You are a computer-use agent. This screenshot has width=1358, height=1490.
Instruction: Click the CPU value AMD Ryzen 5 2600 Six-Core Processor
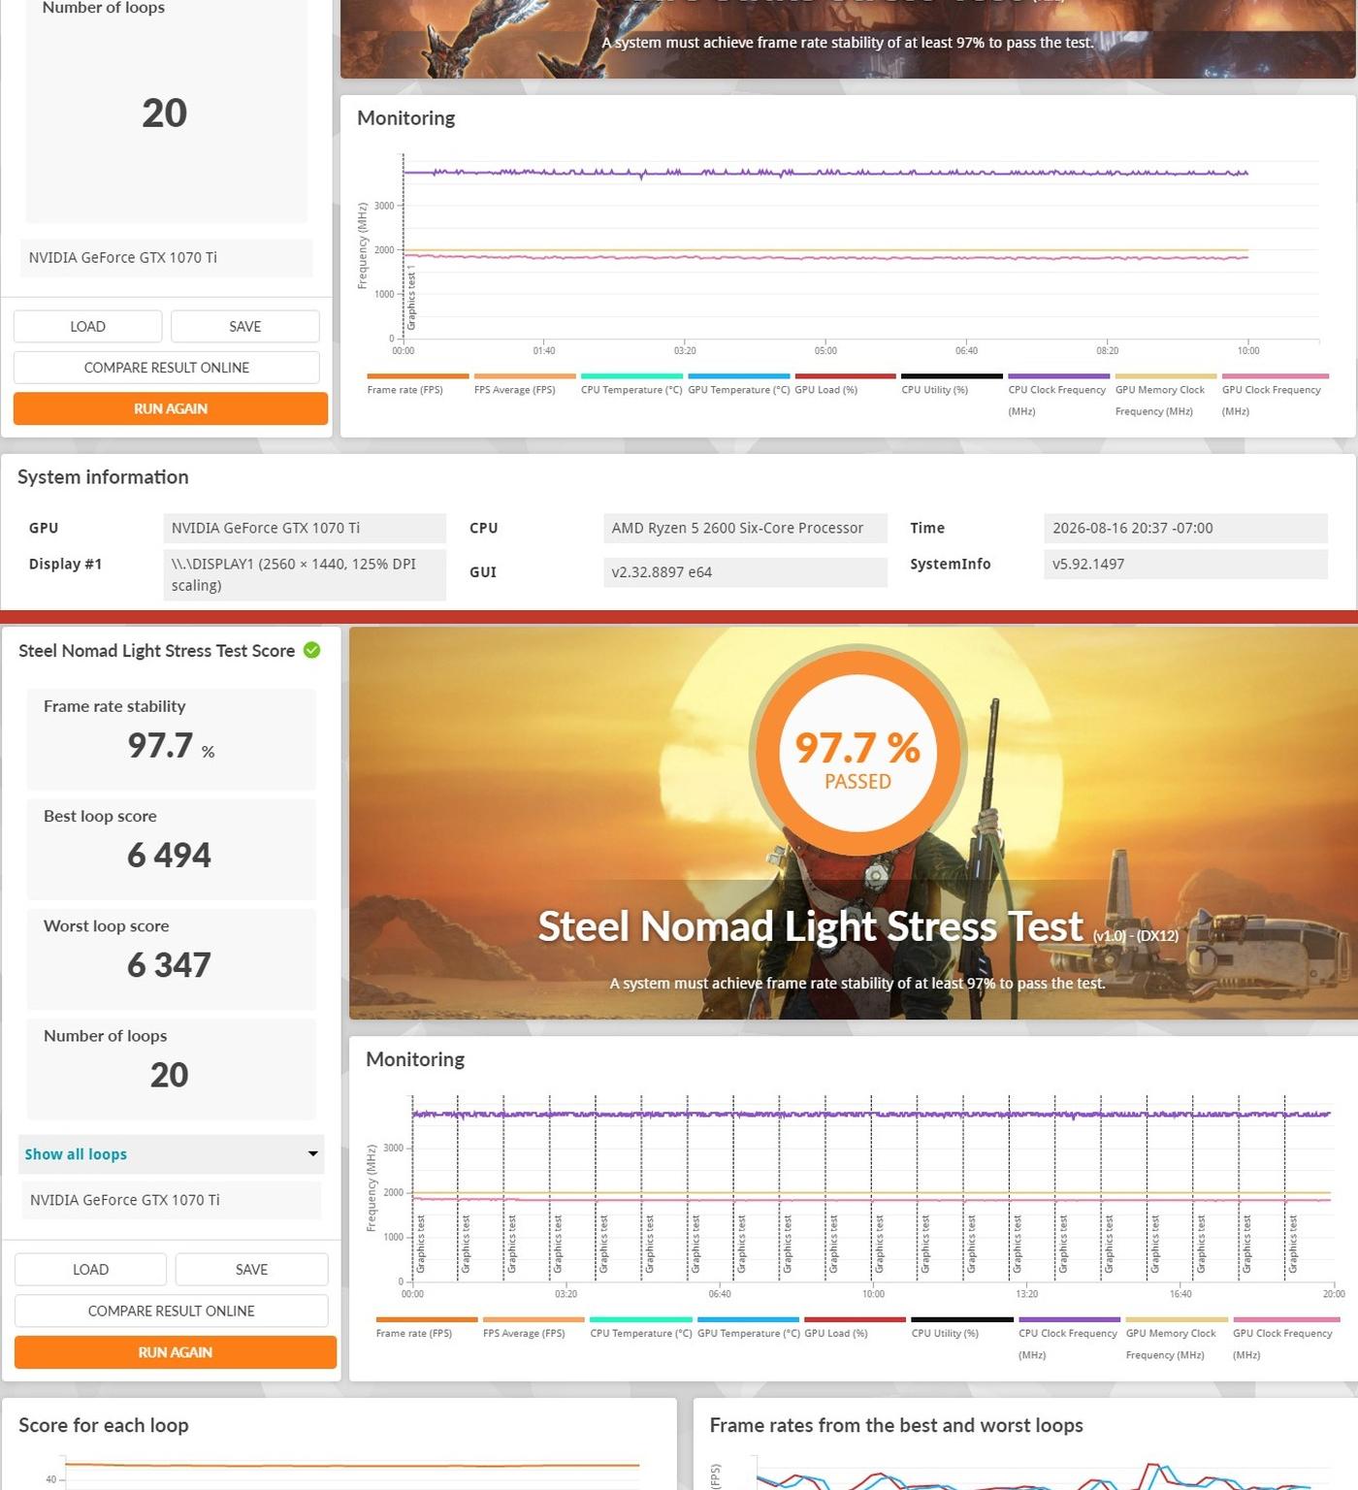click(745, 528)
